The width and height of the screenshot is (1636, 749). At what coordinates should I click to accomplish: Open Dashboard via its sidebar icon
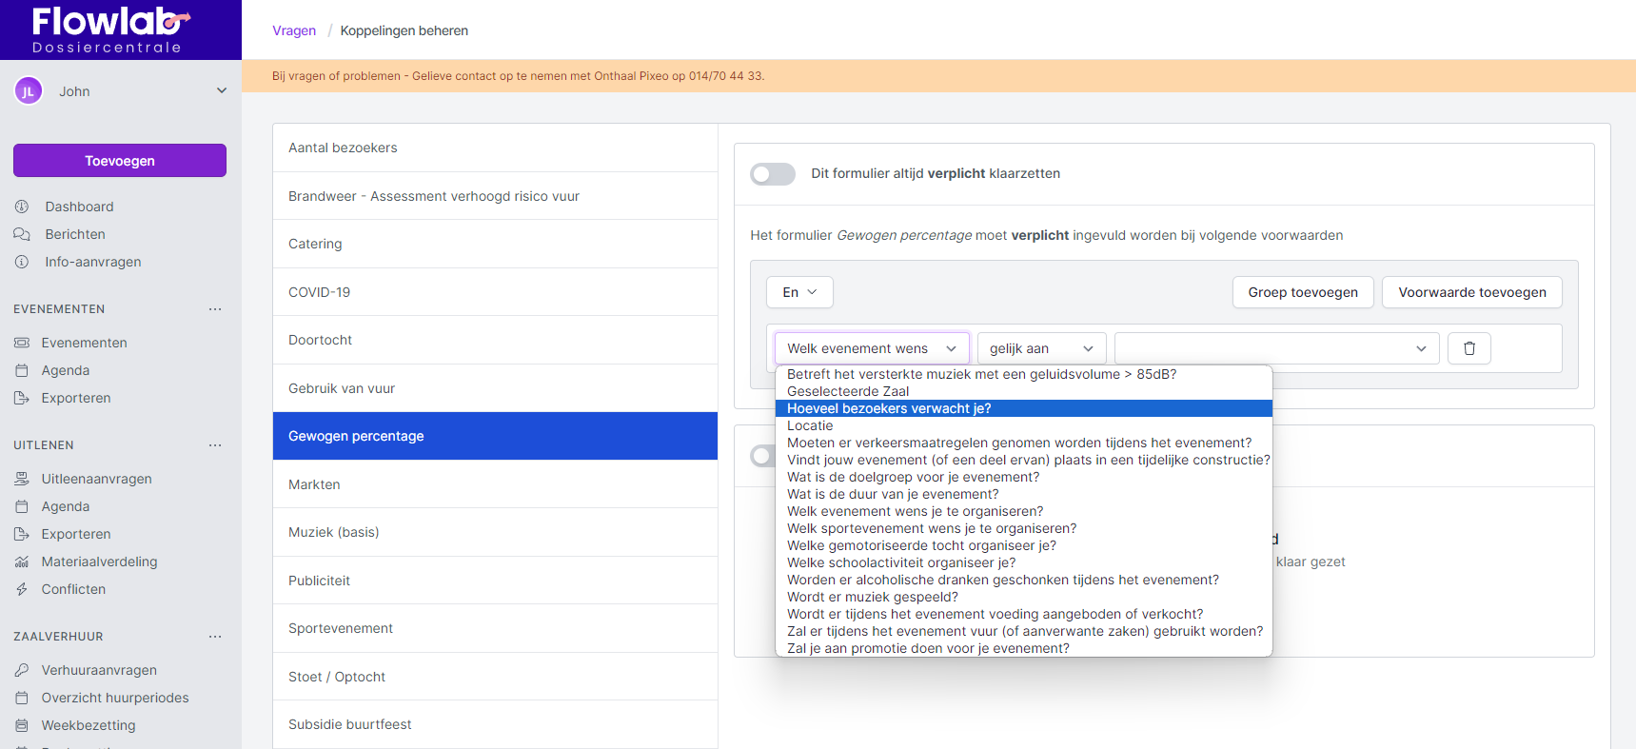[22, 207]
